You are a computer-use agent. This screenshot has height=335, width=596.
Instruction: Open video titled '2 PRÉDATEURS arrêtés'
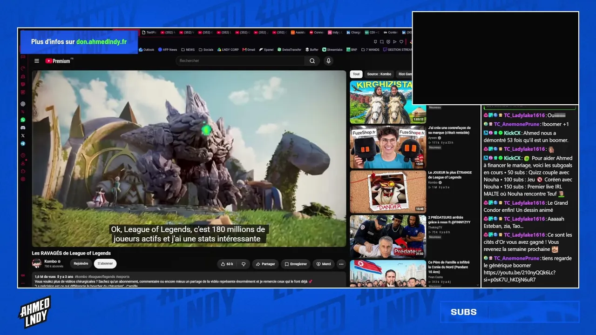449,219
